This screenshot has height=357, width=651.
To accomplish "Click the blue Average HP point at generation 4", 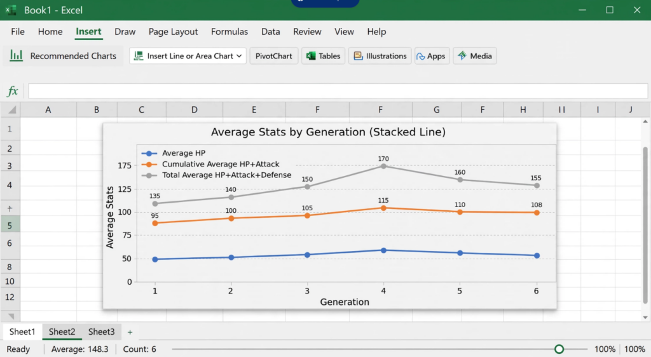I will pos(383,250).
